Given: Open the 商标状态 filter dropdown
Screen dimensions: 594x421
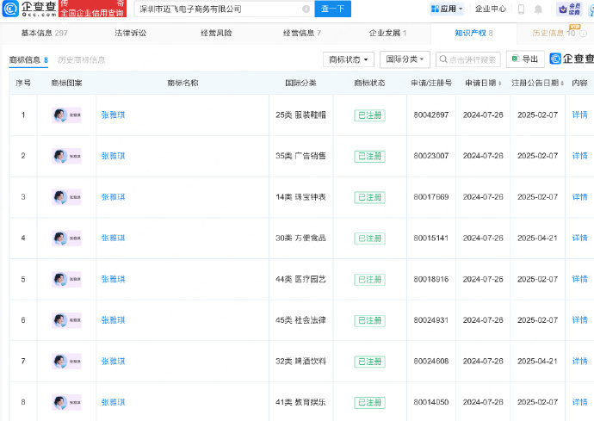Looking at the screenshot, I should [349, 59].
